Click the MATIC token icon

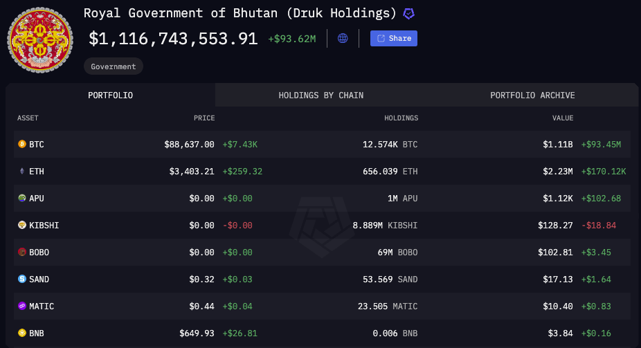click(22, 306)
